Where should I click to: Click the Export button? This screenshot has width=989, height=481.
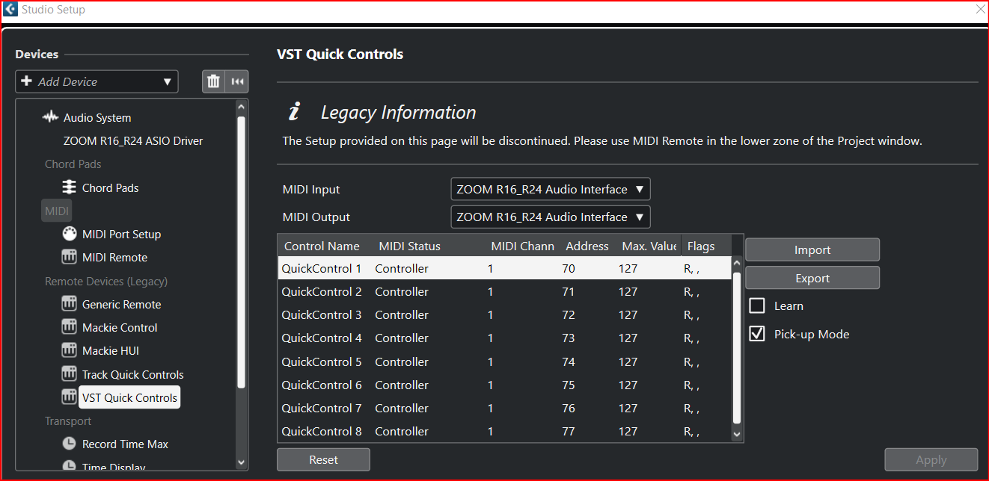[x=812, y=277]
